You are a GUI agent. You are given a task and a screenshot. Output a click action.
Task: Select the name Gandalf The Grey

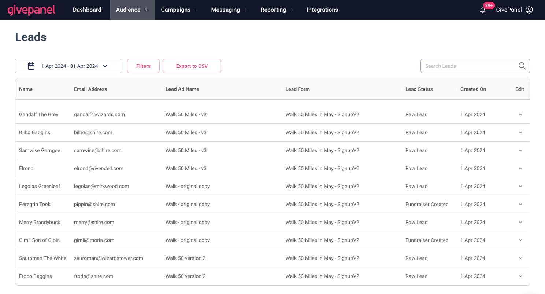pos(38,114)
